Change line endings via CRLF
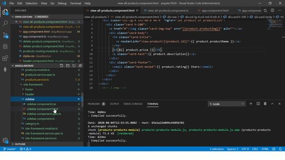285x160 pixels. [255, 149]
